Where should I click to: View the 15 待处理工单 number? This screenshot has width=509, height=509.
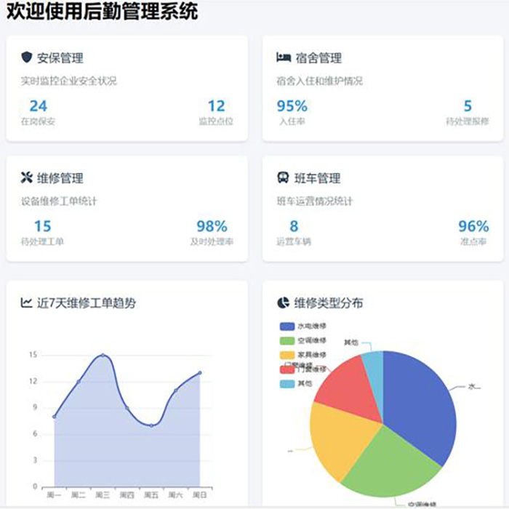tap(42, 226)
